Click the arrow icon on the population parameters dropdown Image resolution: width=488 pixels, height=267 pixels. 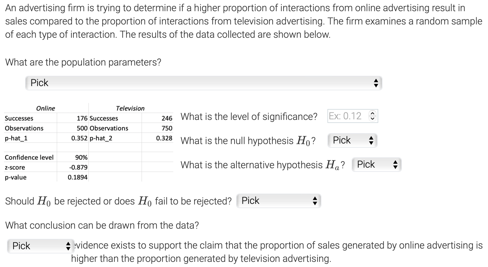376,83
